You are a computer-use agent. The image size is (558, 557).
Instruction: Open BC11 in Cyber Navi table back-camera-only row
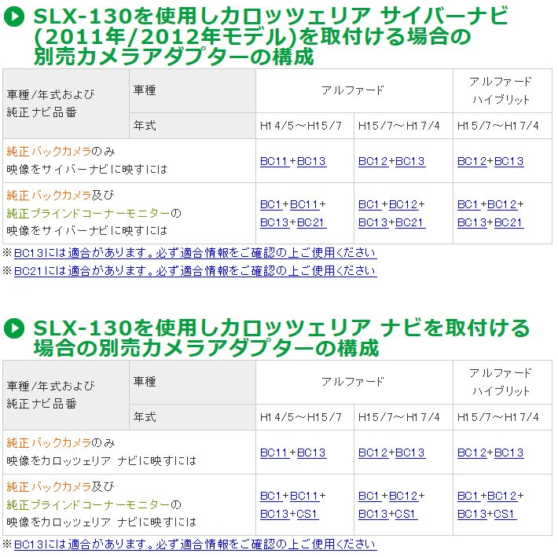[x=274, y=162]
